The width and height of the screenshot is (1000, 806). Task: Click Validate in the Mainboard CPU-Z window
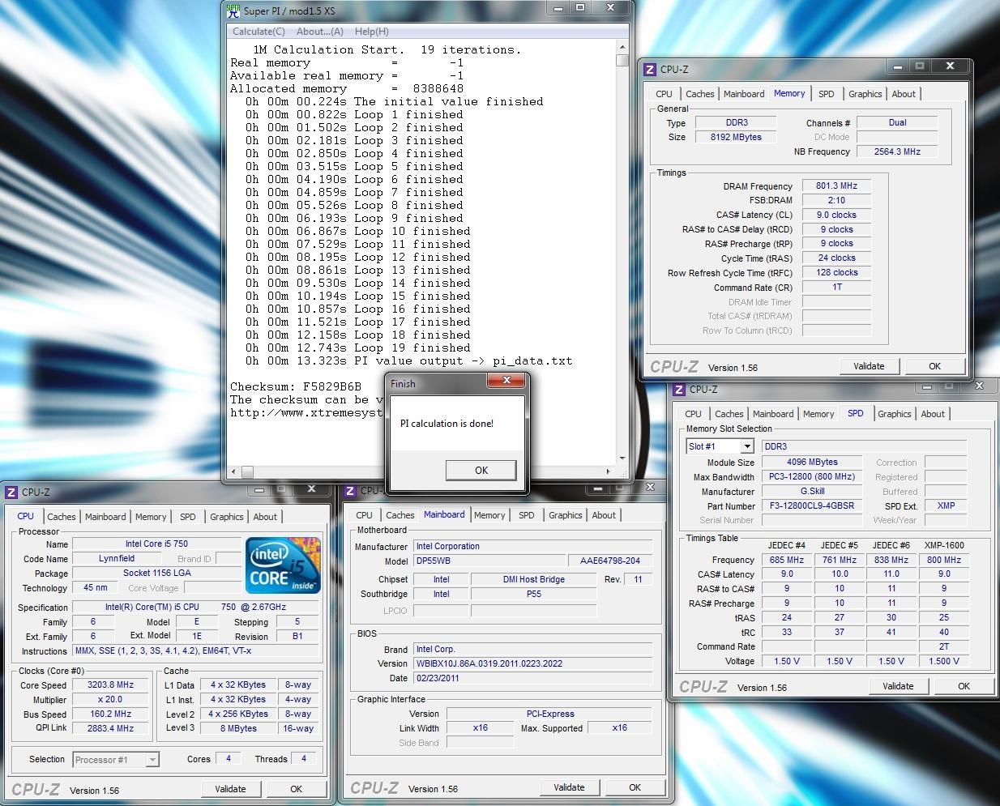(569, 787)
